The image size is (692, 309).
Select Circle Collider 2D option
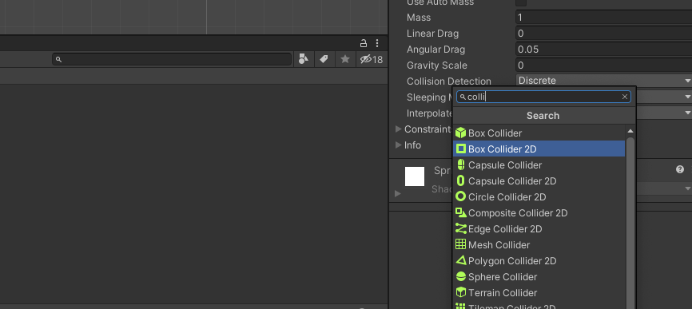click(539, 197)
